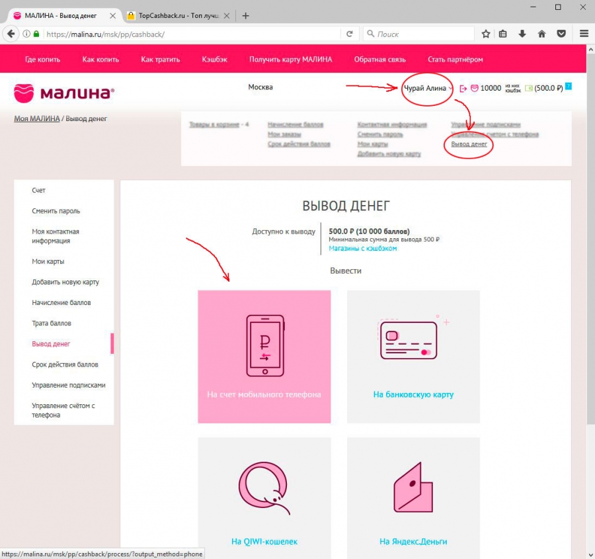Open Мои карты in the left sidebar
This screenshot has height=559, width=595.
(x=48, y=261)
